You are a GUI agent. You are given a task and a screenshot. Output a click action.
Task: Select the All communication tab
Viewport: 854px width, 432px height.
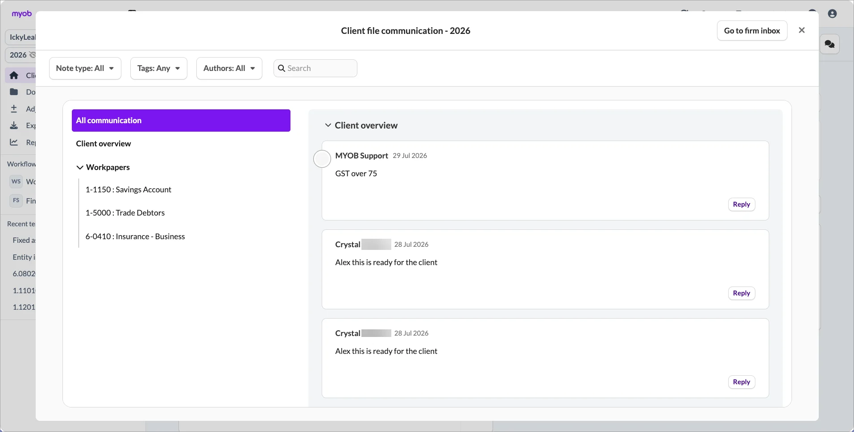(181, 120)
